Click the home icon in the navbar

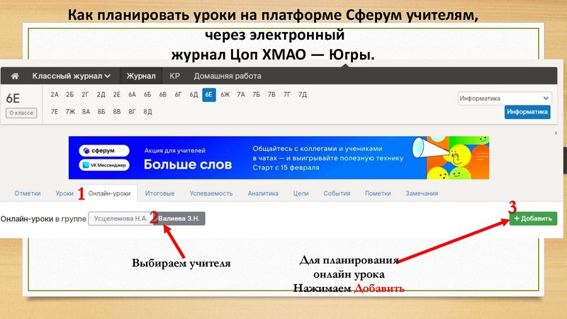[15, 76]
